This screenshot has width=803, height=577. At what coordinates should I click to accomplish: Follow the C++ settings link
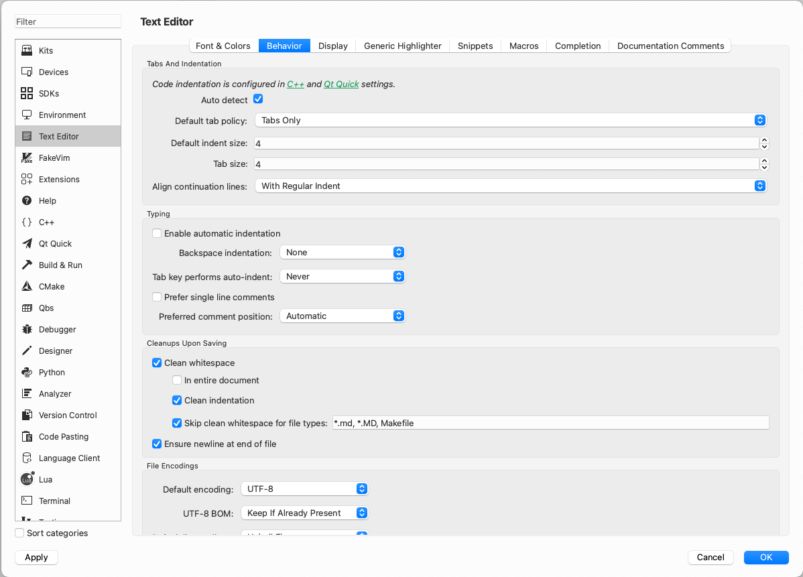pyautogui.click(x=296, y=84)
